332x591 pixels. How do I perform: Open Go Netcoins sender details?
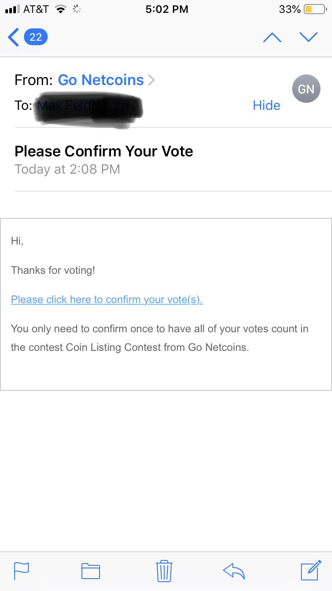click(x=101, y=80)
